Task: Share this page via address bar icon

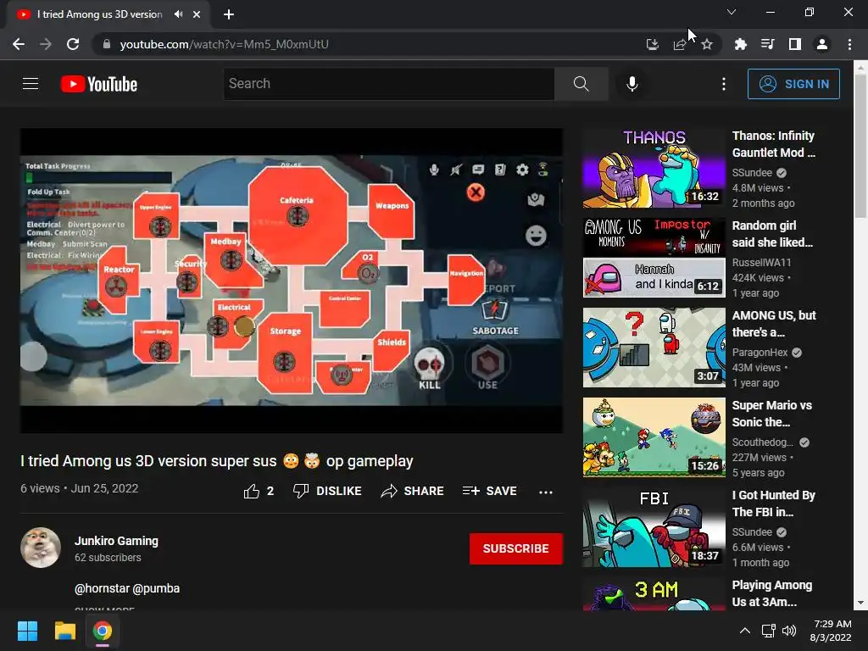Action: (x=680, y=44)
